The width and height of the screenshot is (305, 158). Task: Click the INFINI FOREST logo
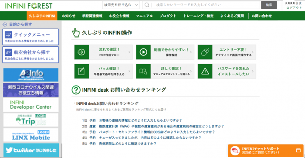pyautogui.click(x=29, y=6)
